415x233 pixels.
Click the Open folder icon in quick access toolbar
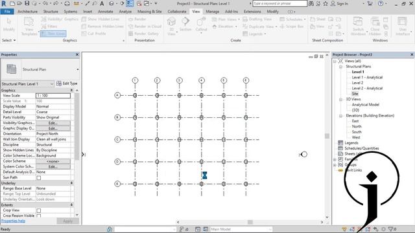[19, 3]
